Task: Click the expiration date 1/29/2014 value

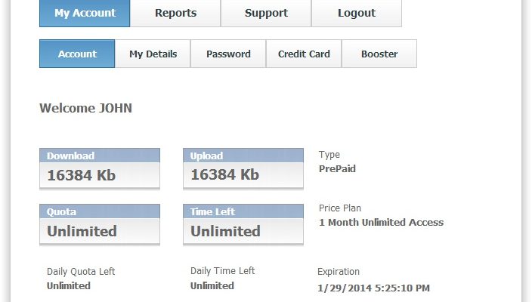Action: (373, 288)
